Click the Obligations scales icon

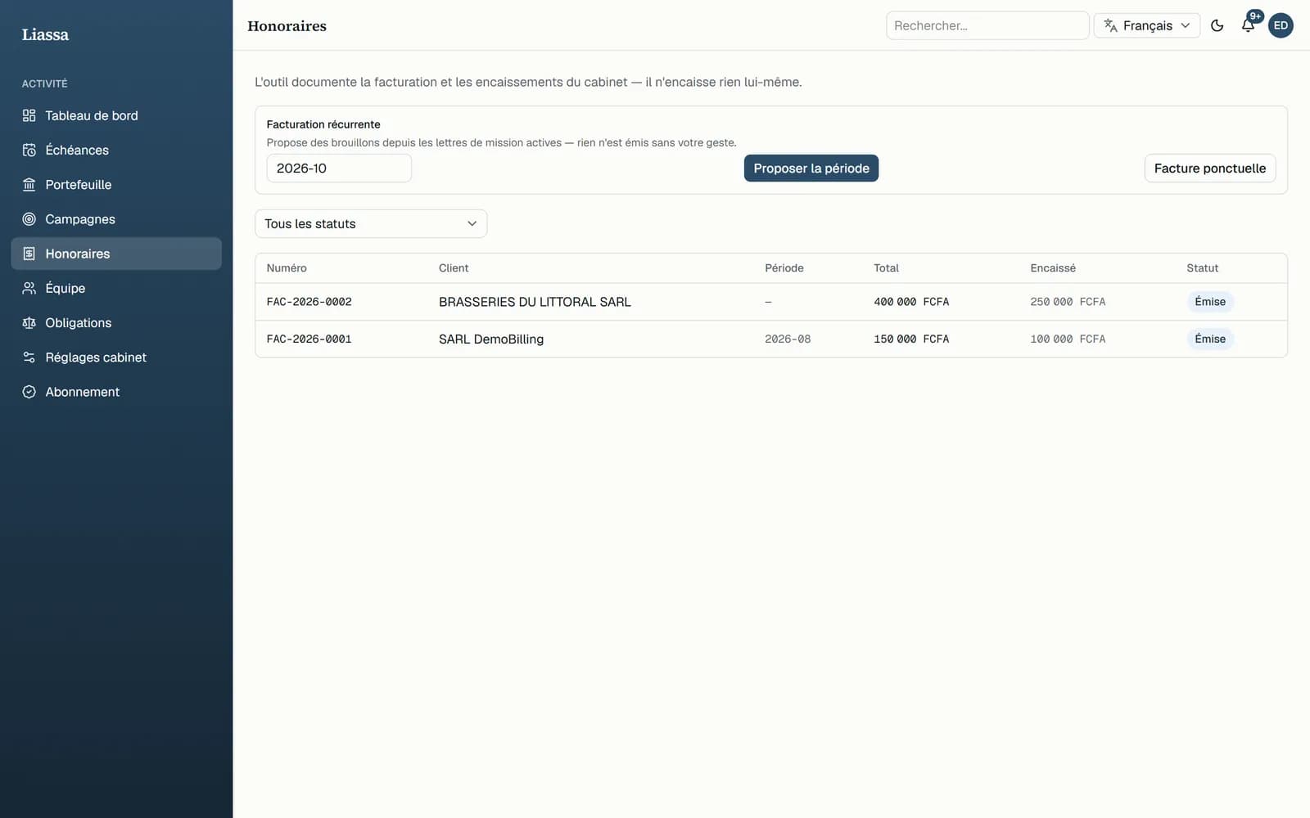pyautogui.click(x=29, y=323)
